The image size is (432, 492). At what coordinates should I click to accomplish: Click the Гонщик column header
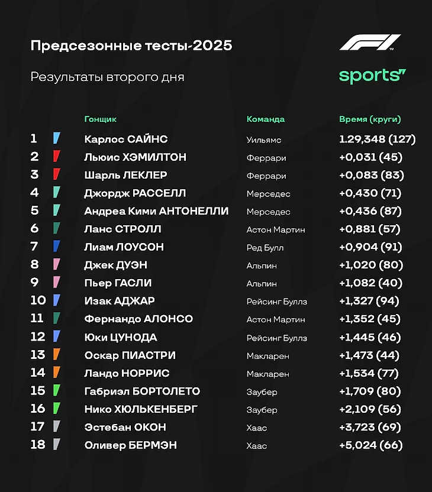click(x=101, y=119)
